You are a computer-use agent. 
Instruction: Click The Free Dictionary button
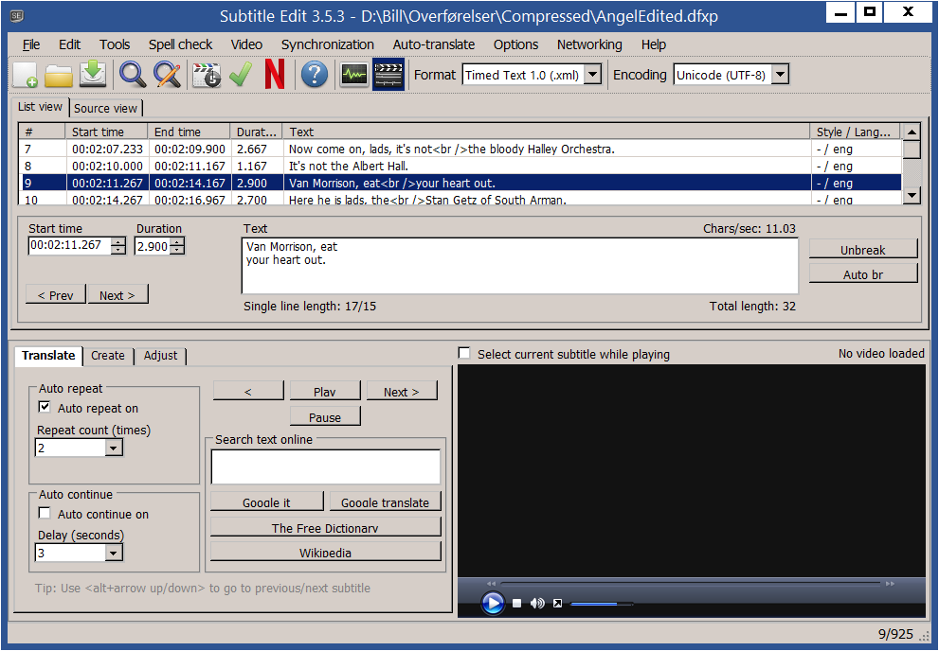pyautogui.click(x=325, y=527)
